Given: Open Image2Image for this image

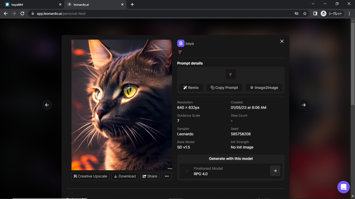Looking at the screenshot, I should click(x=264, y=88).
